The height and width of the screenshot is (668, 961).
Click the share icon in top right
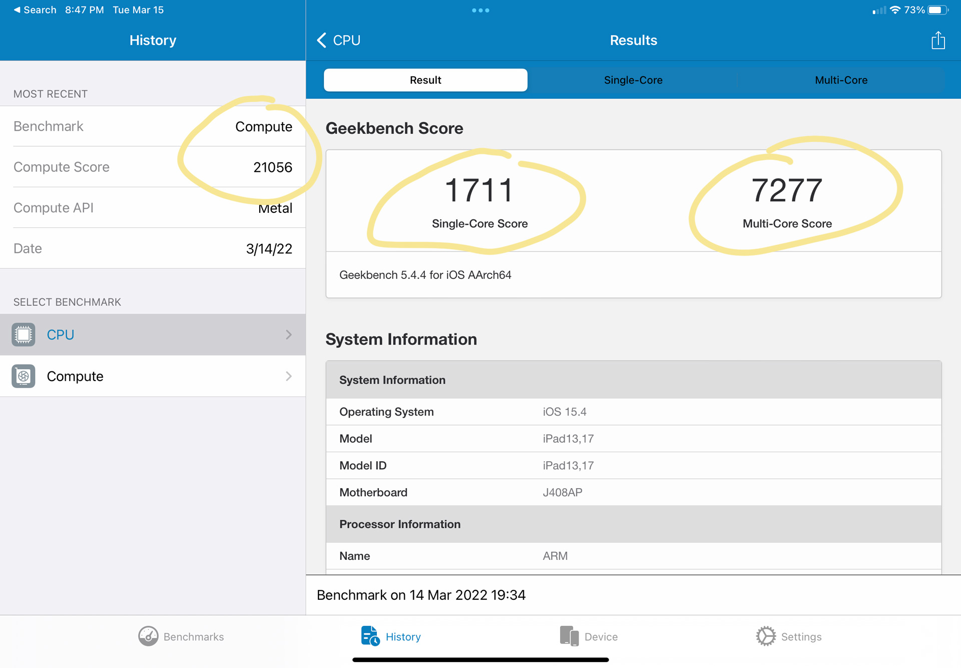[x=938, y=40]
